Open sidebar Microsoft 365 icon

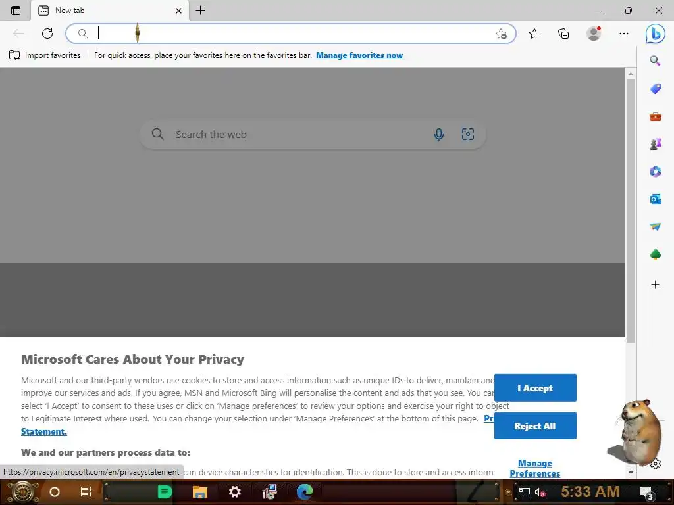[x=655, y=172]
